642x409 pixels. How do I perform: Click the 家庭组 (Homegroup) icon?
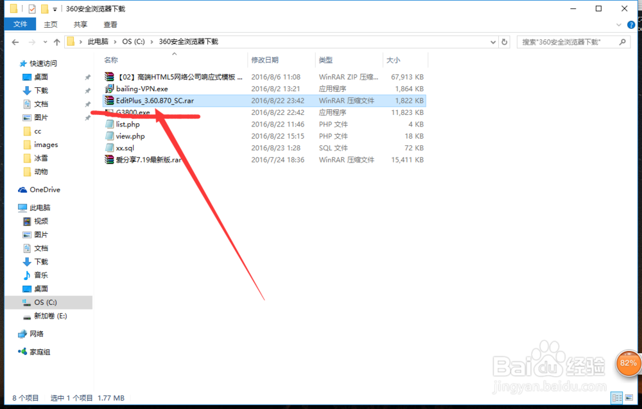point(39,351)
